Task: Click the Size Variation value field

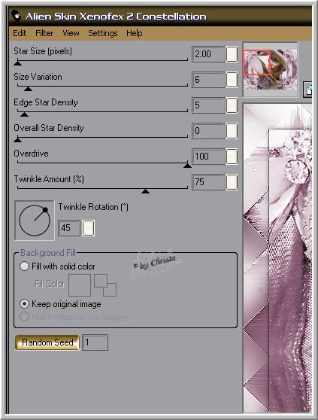Action: (208, 80)
